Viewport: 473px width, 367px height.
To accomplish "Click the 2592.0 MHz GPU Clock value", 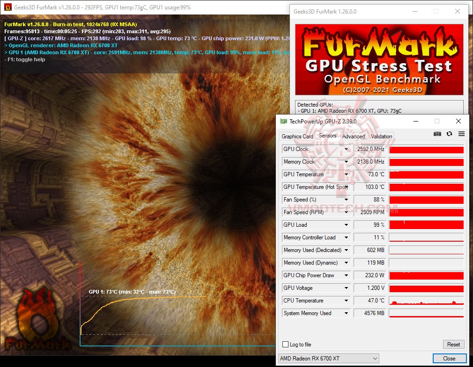I will pos(370,149).
